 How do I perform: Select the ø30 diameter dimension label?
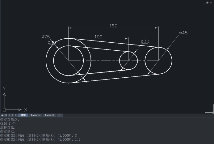(145, 41)
